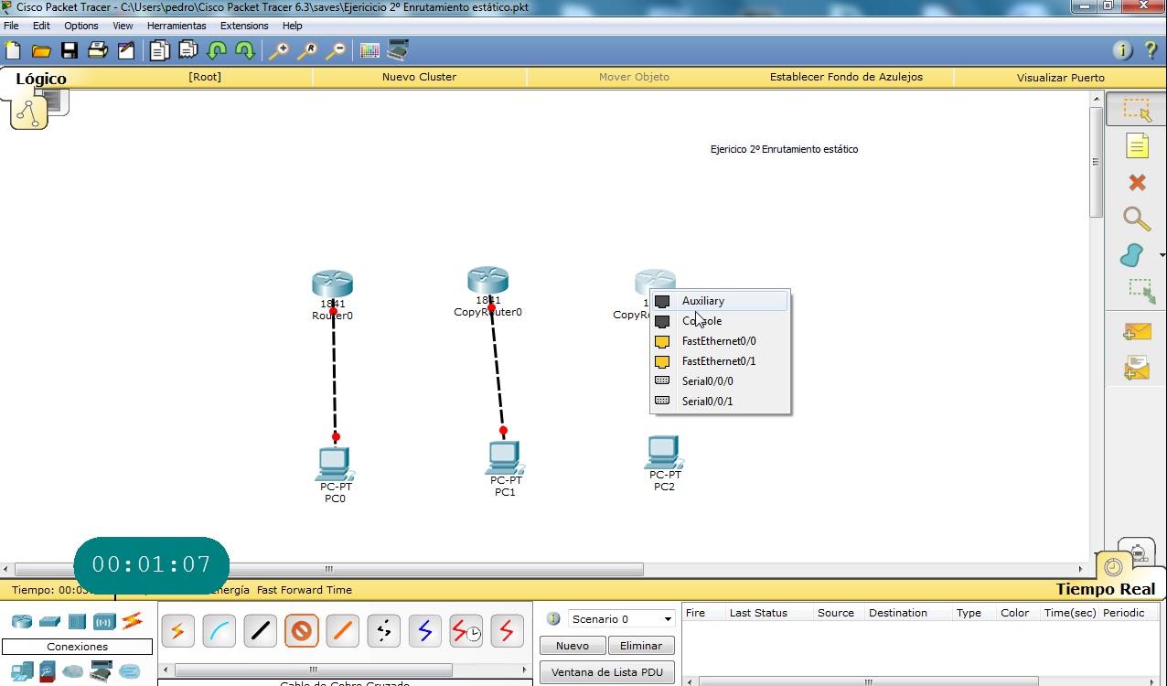This screenshot has height=686, width=1167.
Task: Select Serial0/0/0 port in popup
Action: (719, 381)
